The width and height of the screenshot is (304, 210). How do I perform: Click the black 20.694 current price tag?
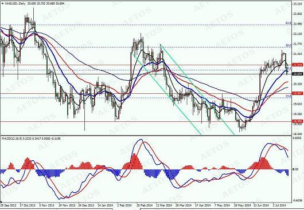point(298,74)
